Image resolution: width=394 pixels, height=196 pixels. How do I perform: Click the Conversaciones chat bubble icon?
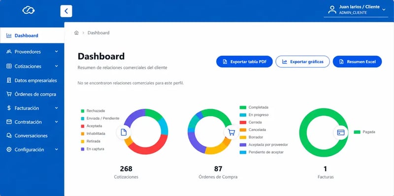(x=9, y=136)
